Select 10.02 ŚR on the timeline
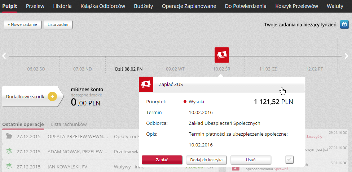This screenshot has height=172, width=352. [221, 69]
